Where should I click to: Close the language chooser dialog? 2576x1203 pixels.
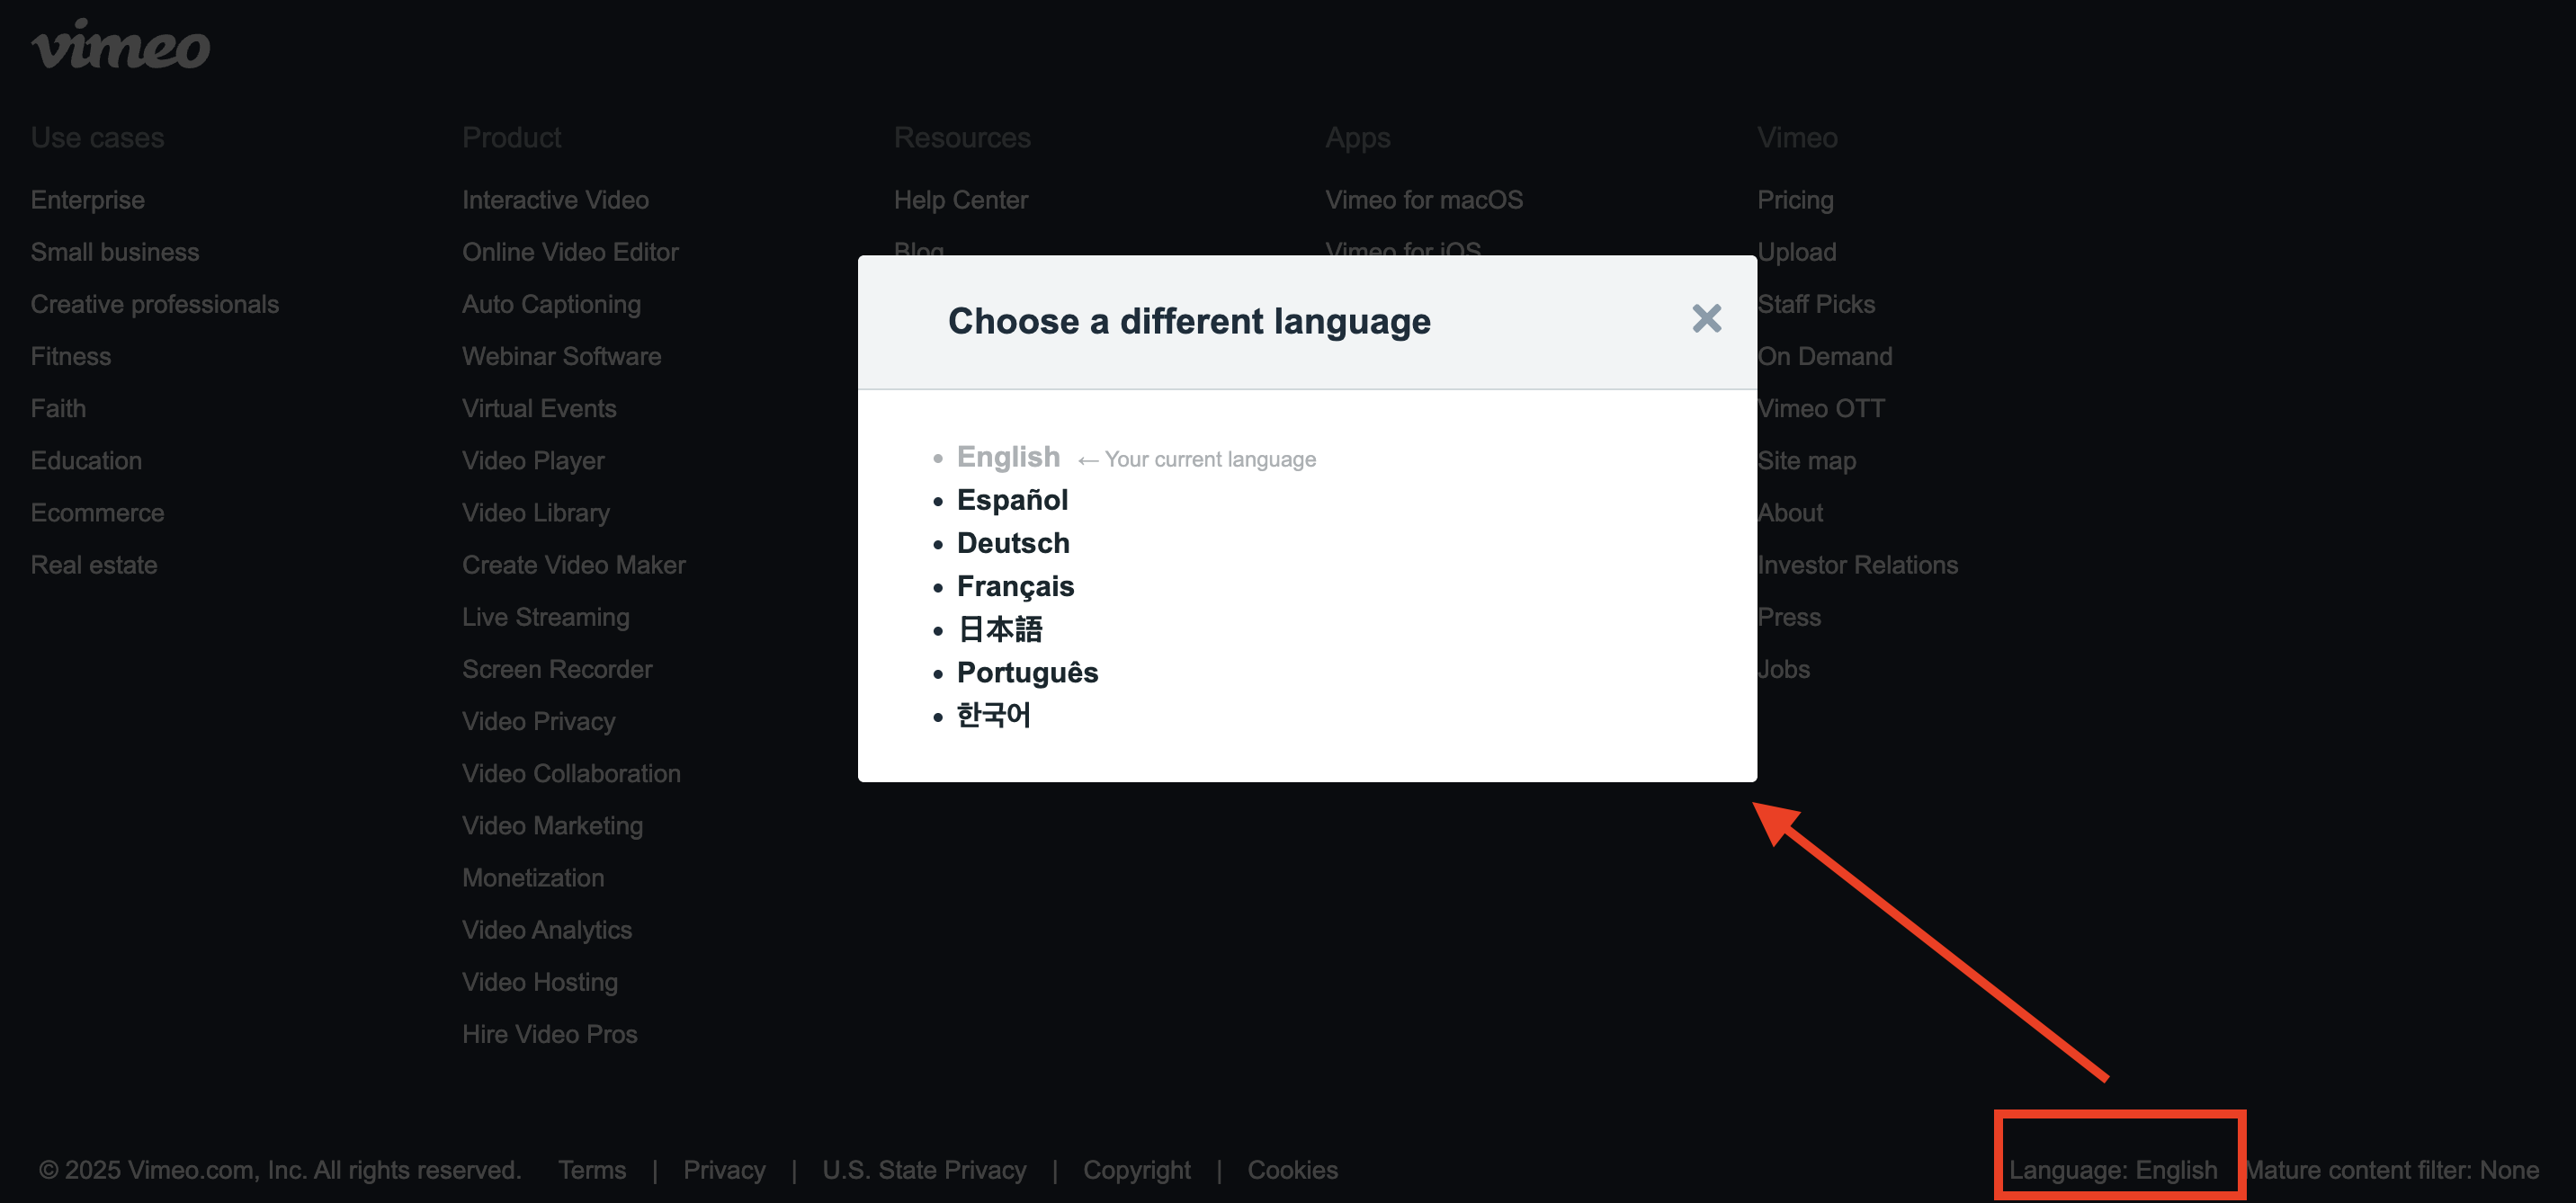click(x=1706, y=319)
